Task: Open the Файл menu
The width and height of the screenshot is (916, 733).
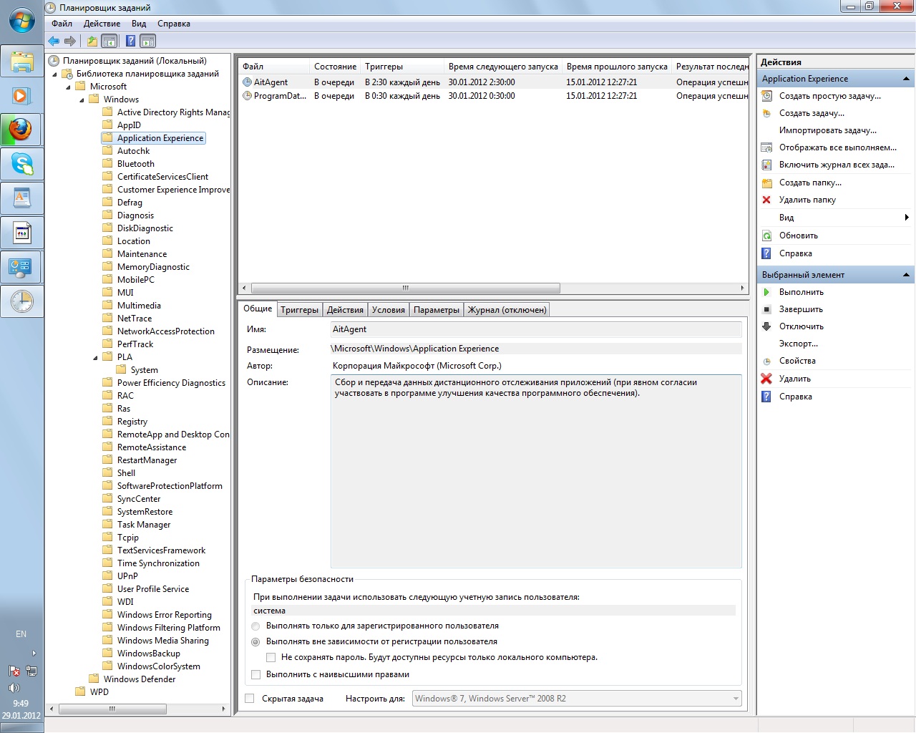Action: tap(62, 24)
